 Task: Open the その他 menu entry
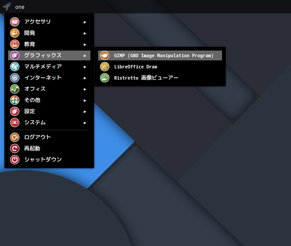click(x=49, y=100)
